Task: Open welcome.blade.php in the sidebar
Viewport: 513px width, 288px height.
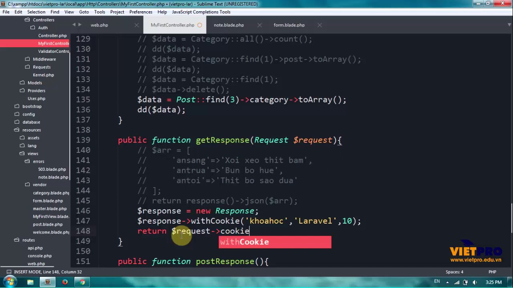Action: pos(51,232)
